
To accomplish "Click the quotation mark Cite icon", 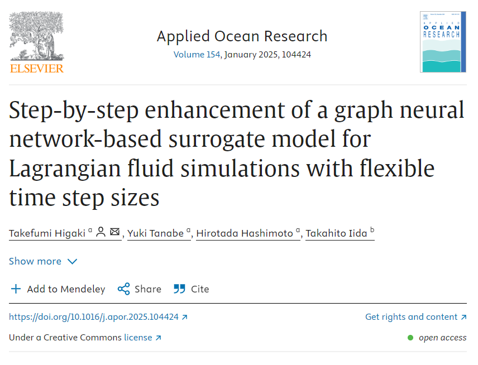I will [179, 289].
